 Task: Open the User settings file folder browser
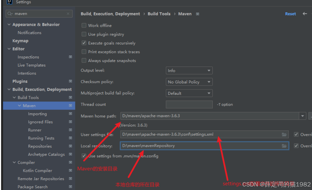[x=284, y=134]
